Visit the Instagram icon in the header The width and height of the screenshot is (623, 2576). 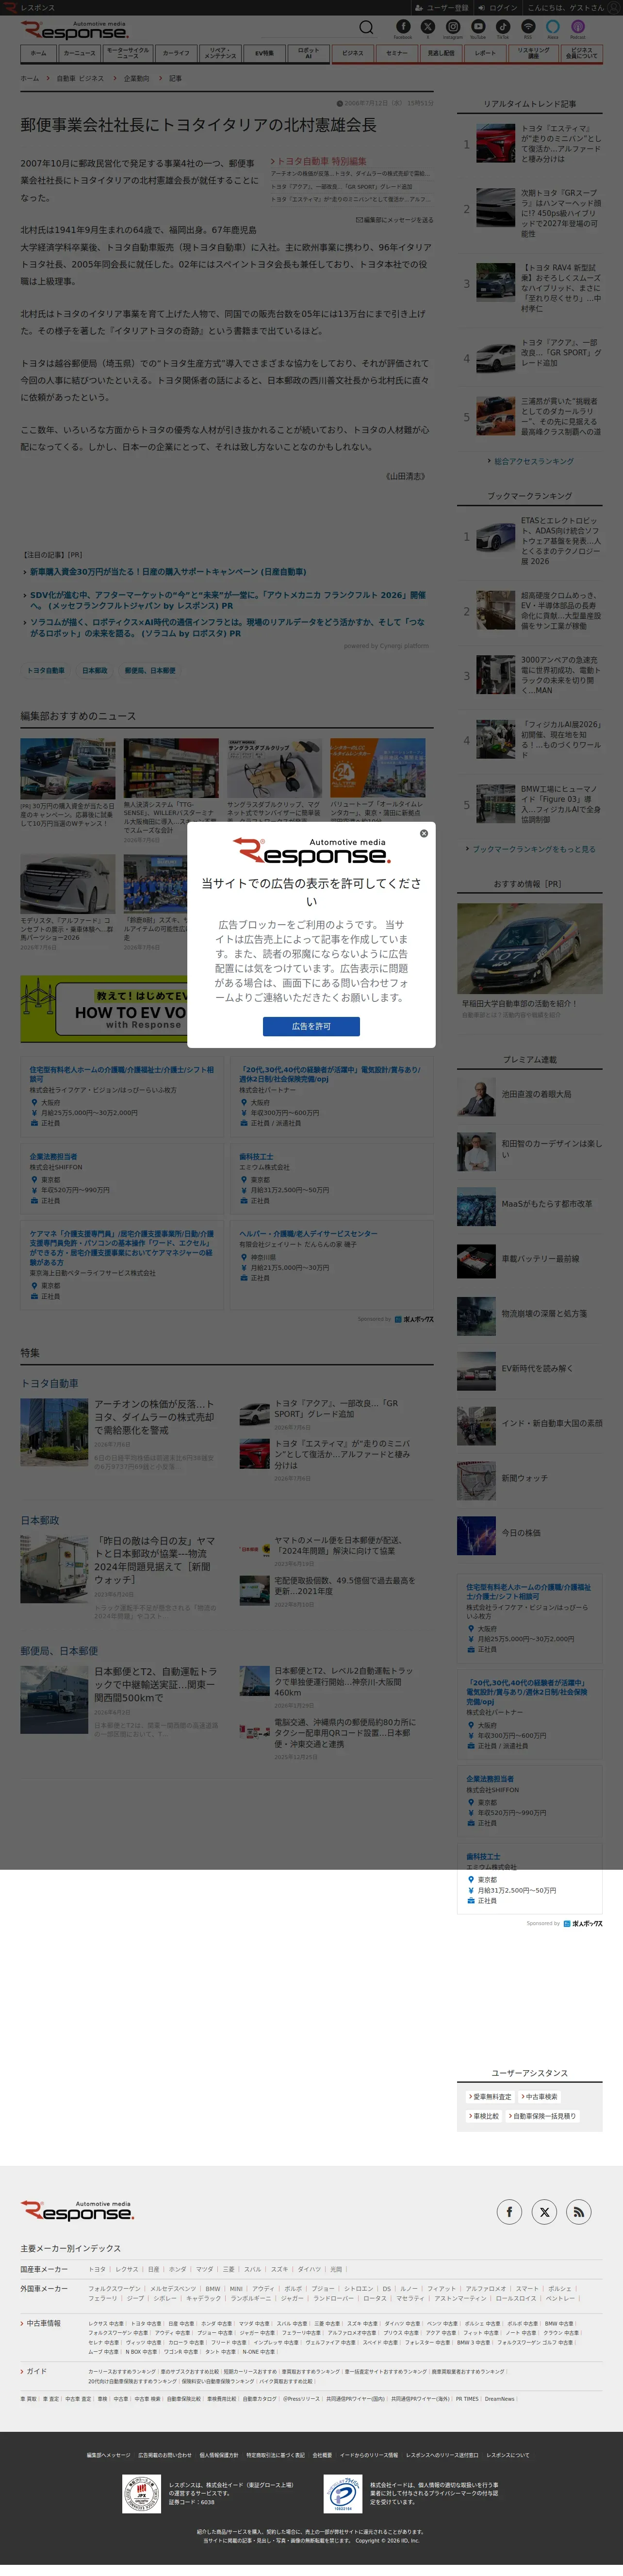tap(453, 28)
